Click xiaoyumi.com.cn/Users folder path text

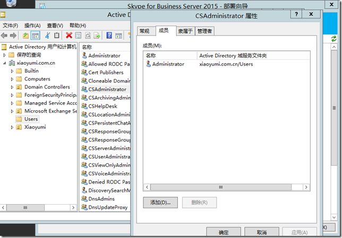point(226,64)
